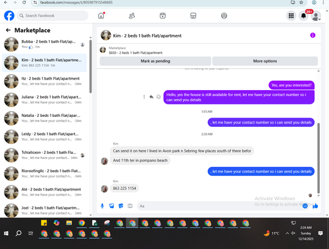Open the Juliana conversation
329x249 pixels.
[x=44, y=100]
